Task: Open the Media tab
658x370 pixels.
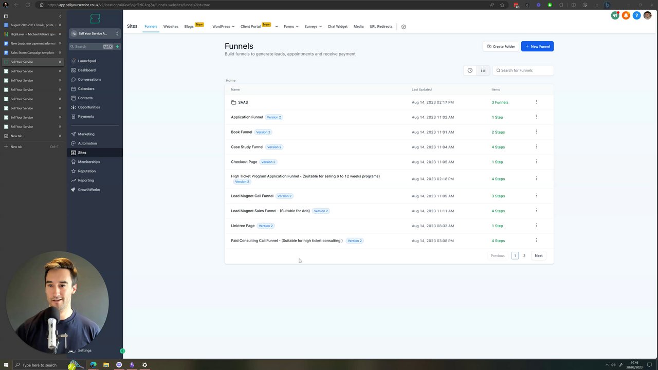Action: click(358, 26)
